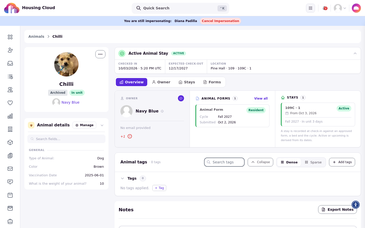The image size is (365, 228).
Task: Click the Animals breadcrumb link
Action: click(x=36, y=36)
